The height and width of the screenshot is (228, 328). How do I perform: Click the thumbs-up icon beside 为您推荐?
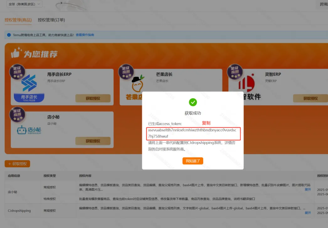(16, 53)
